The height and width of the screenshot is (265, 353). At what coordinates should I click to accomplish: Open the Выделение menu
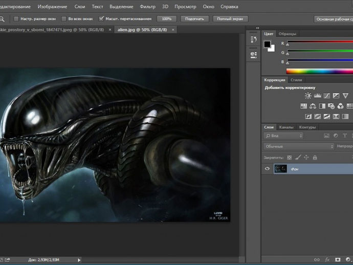pos(121,7)
